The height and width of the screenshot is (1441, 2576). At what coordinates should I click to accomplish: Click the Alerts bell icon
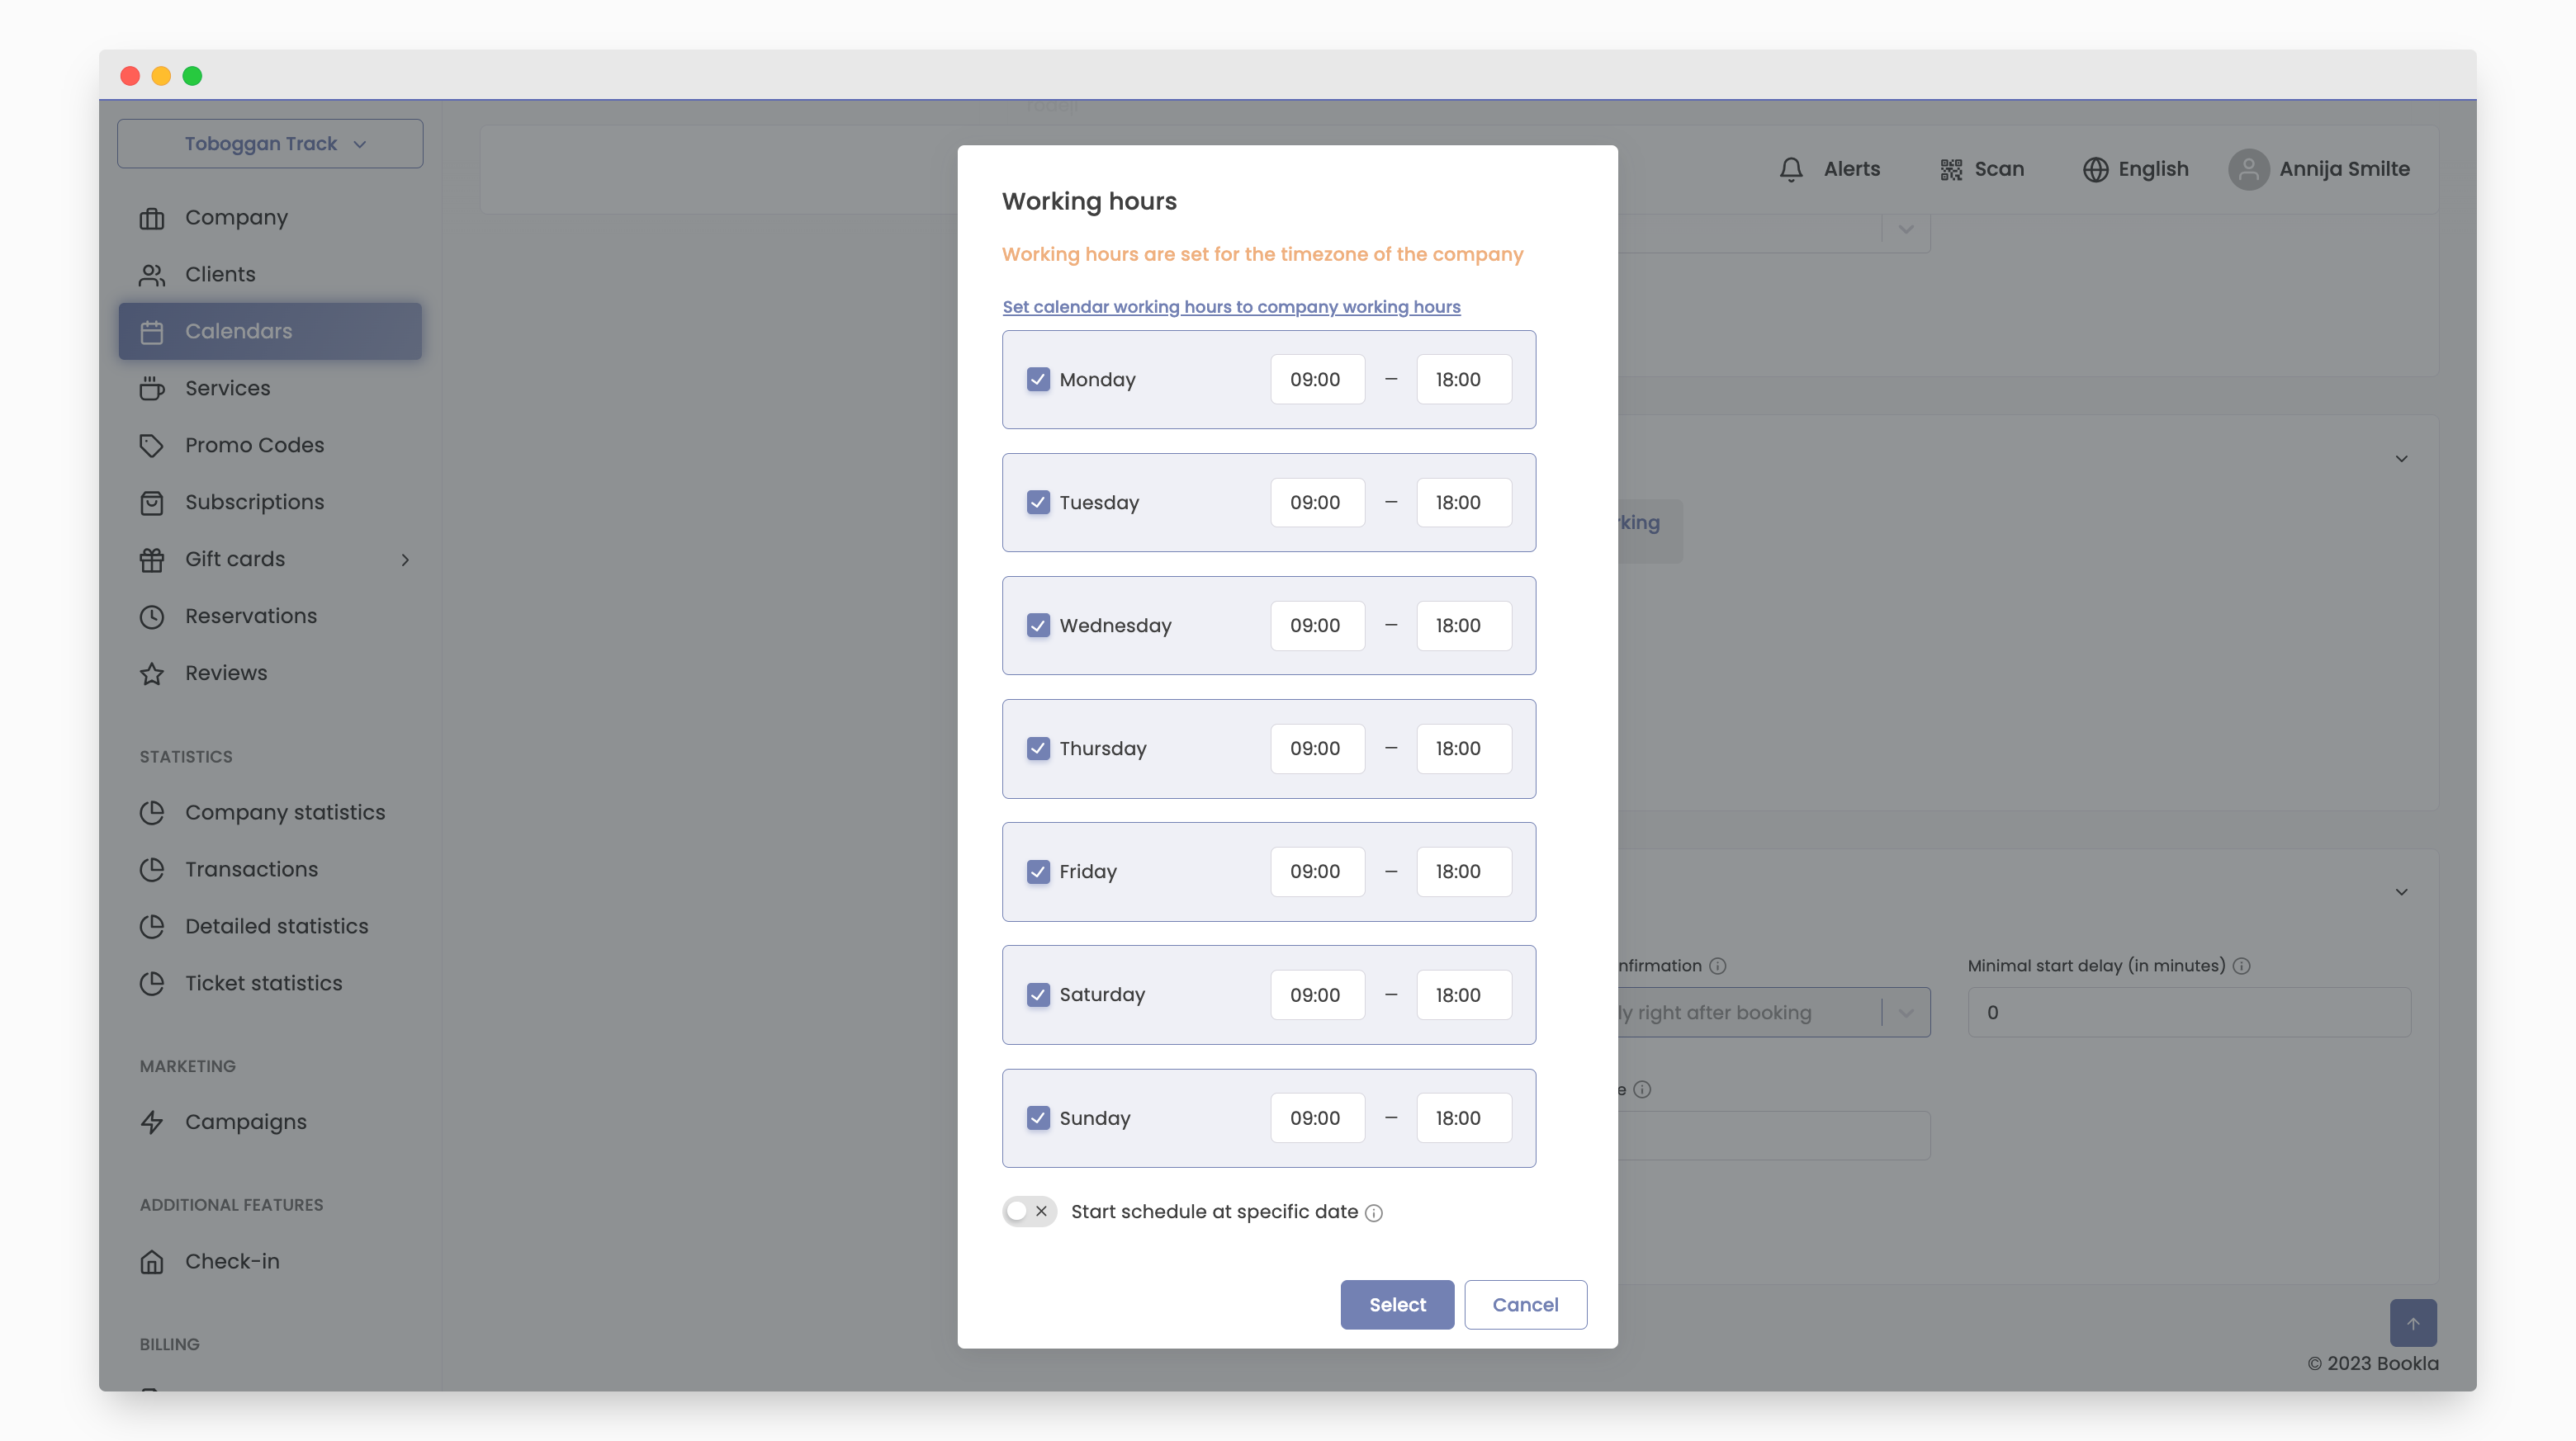click(1791, 170)
